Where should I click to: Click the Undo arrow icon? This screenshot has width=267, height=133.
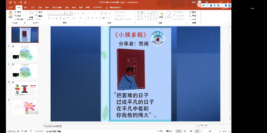click(x=15, y=2)
